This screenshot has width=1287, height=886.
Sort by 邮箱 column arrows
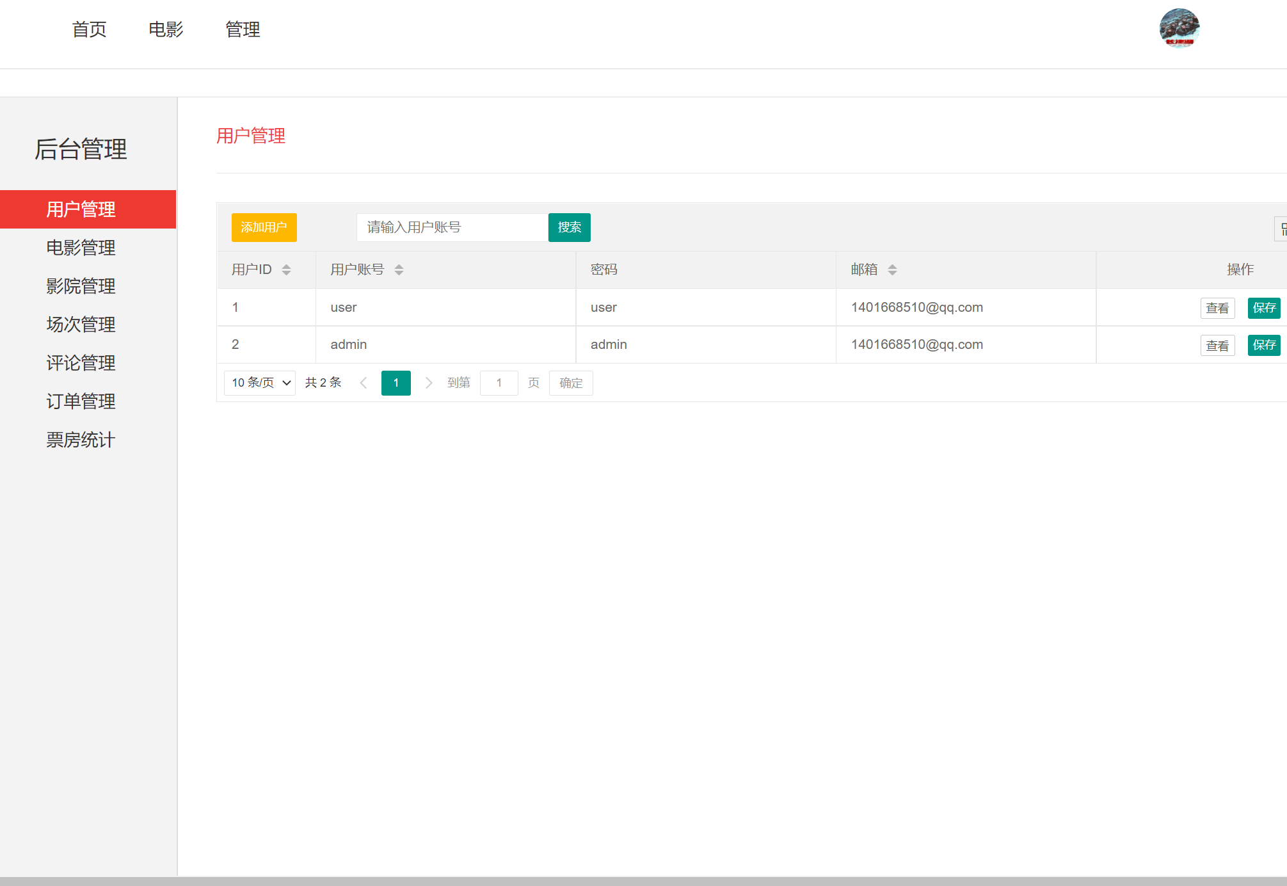tap(892, 270)
